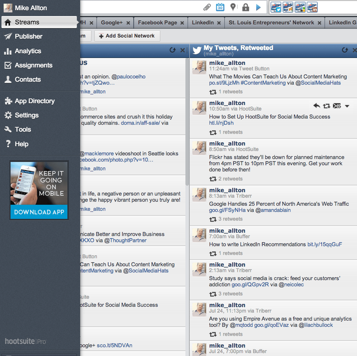This screenshot has width=357, height=356.
Task: Click the Download App banner
Action: coord(39,212)
